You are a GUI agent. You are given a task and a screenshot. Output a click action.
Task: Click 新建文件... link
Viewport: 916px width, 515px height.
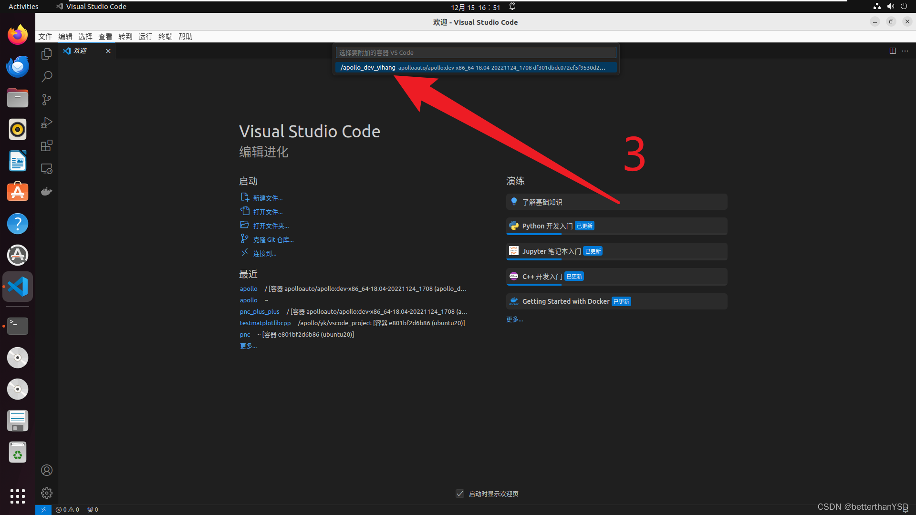pos(268,198)
